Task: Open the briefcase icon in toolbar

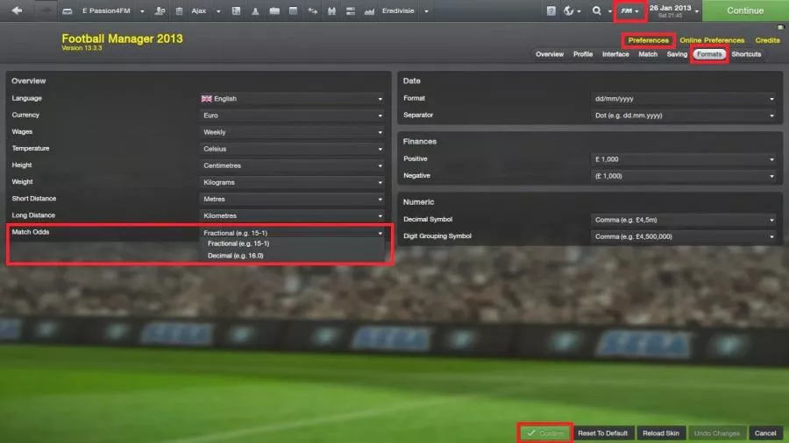Action: tap(274, 11)
